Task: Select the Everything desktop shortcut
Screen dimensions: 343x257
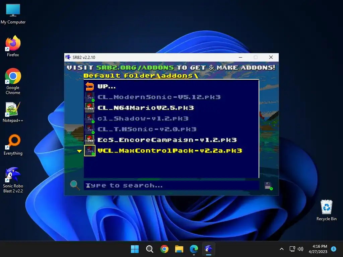Action: pos(13,145)
